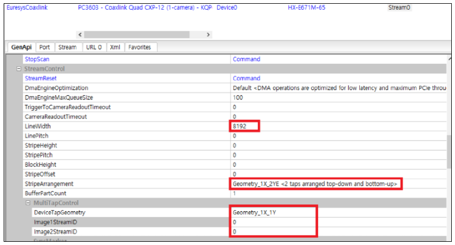Click the horizontal scrollbar thumb

pos(137,35)
